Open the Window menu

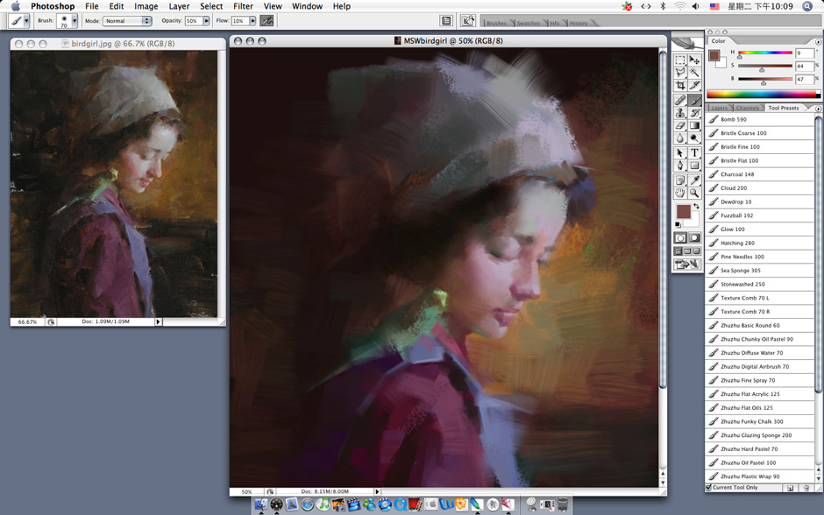point(308,6)
